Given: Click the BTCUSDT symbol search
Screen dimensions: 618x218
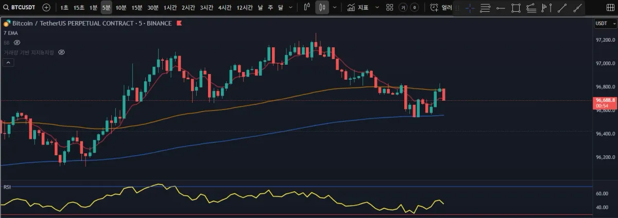Looking at the screenshot, I should coord(20,8).
